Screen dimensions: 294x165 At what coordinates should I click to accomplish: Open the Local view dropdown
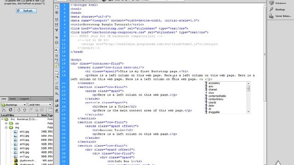40,105
